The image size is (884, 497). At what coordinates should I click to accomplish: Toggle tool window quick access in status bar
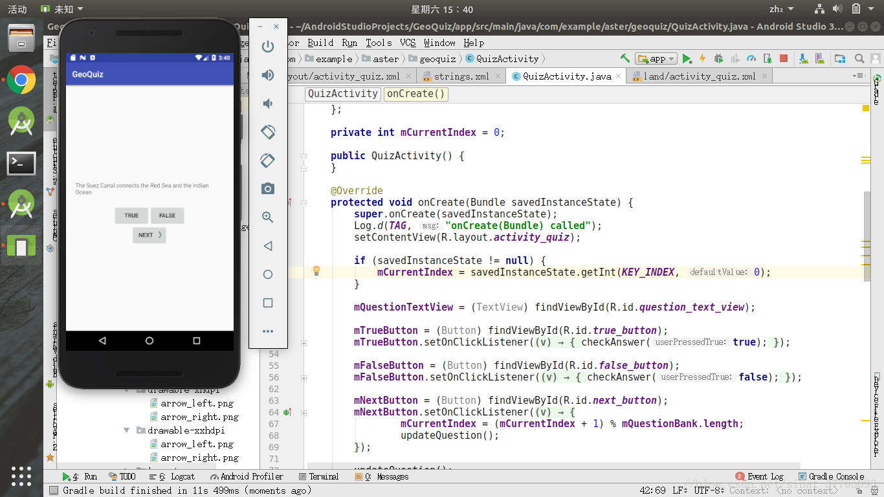click(53, 491)
